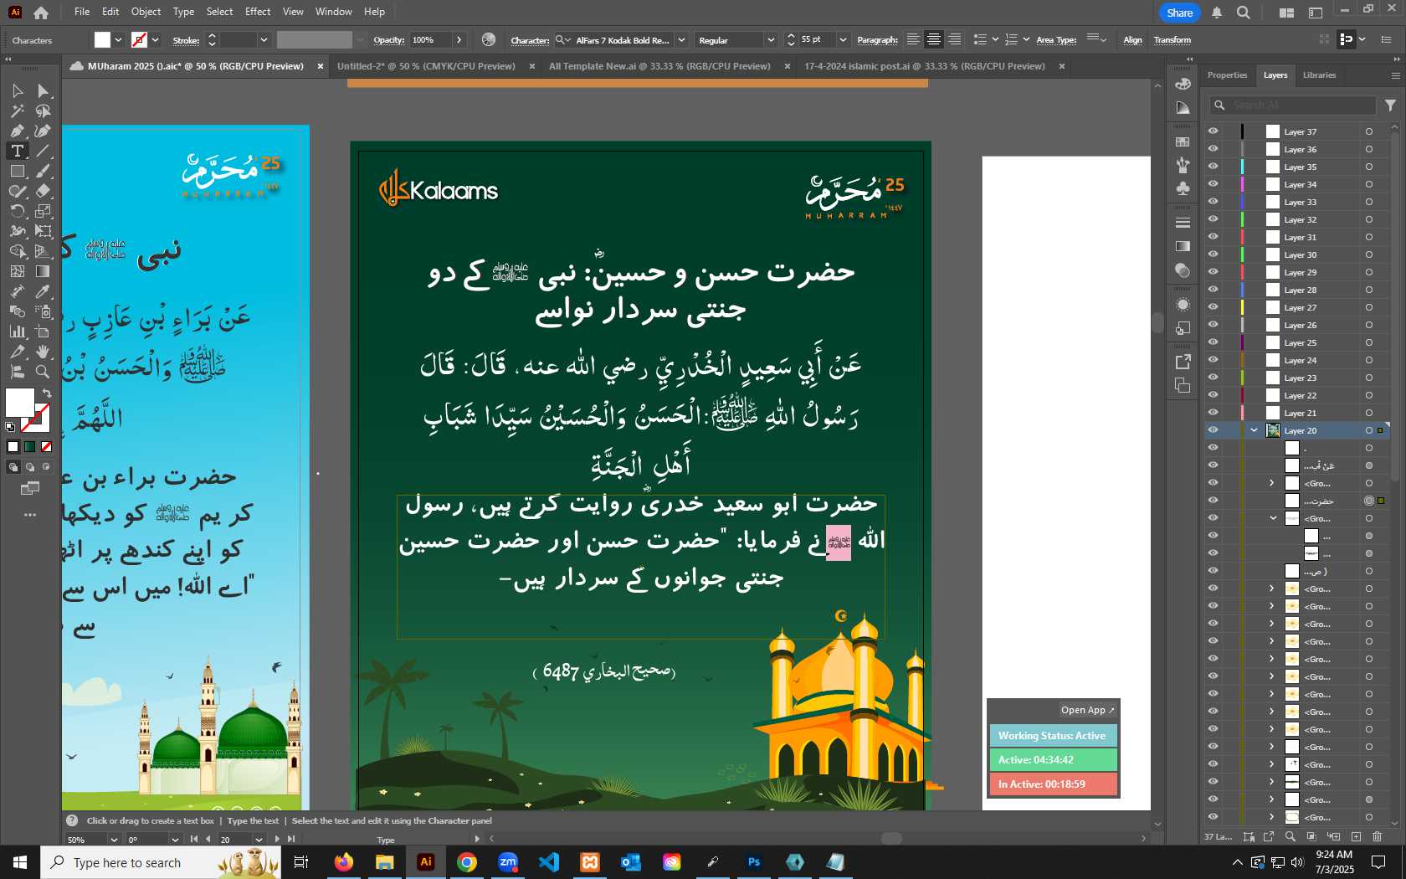Select the Hand tool
Screen dimensions: 1406x879
(44, 352)
